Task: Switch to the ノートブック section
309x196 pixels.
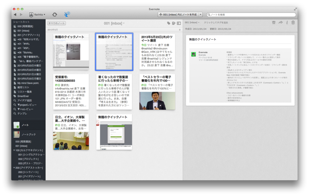Action: [28, 134]
